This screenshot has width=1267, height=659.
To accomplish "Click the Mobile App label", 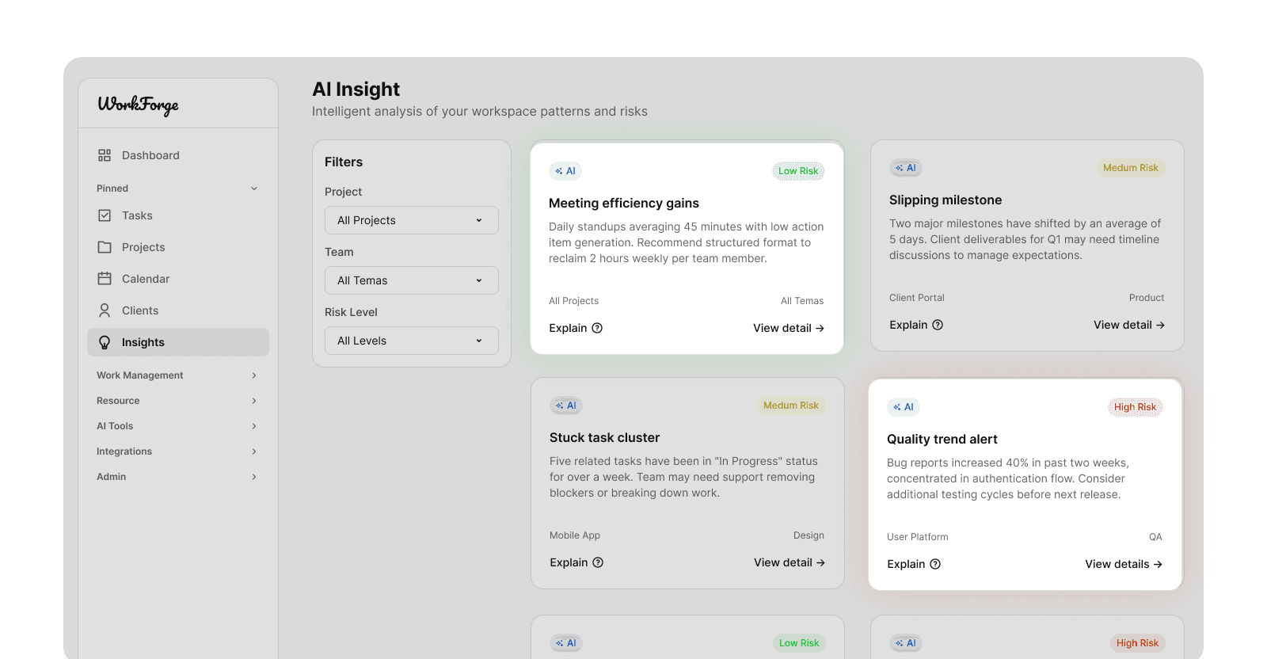I will coord(575,535).
